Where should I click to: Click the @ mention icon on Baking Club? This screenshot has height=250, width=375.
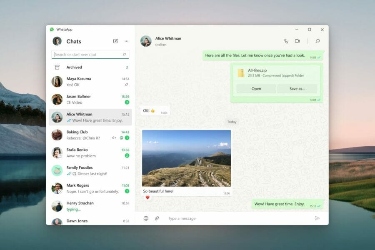tap(122, 138)
